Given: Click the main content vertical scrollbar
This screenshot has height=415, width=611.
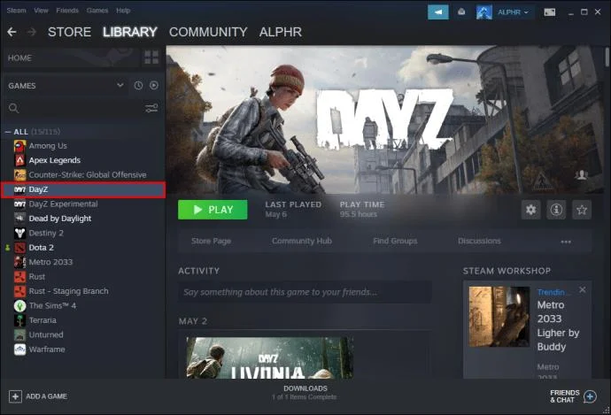Looking at the screenshot, I should [607, 58].
